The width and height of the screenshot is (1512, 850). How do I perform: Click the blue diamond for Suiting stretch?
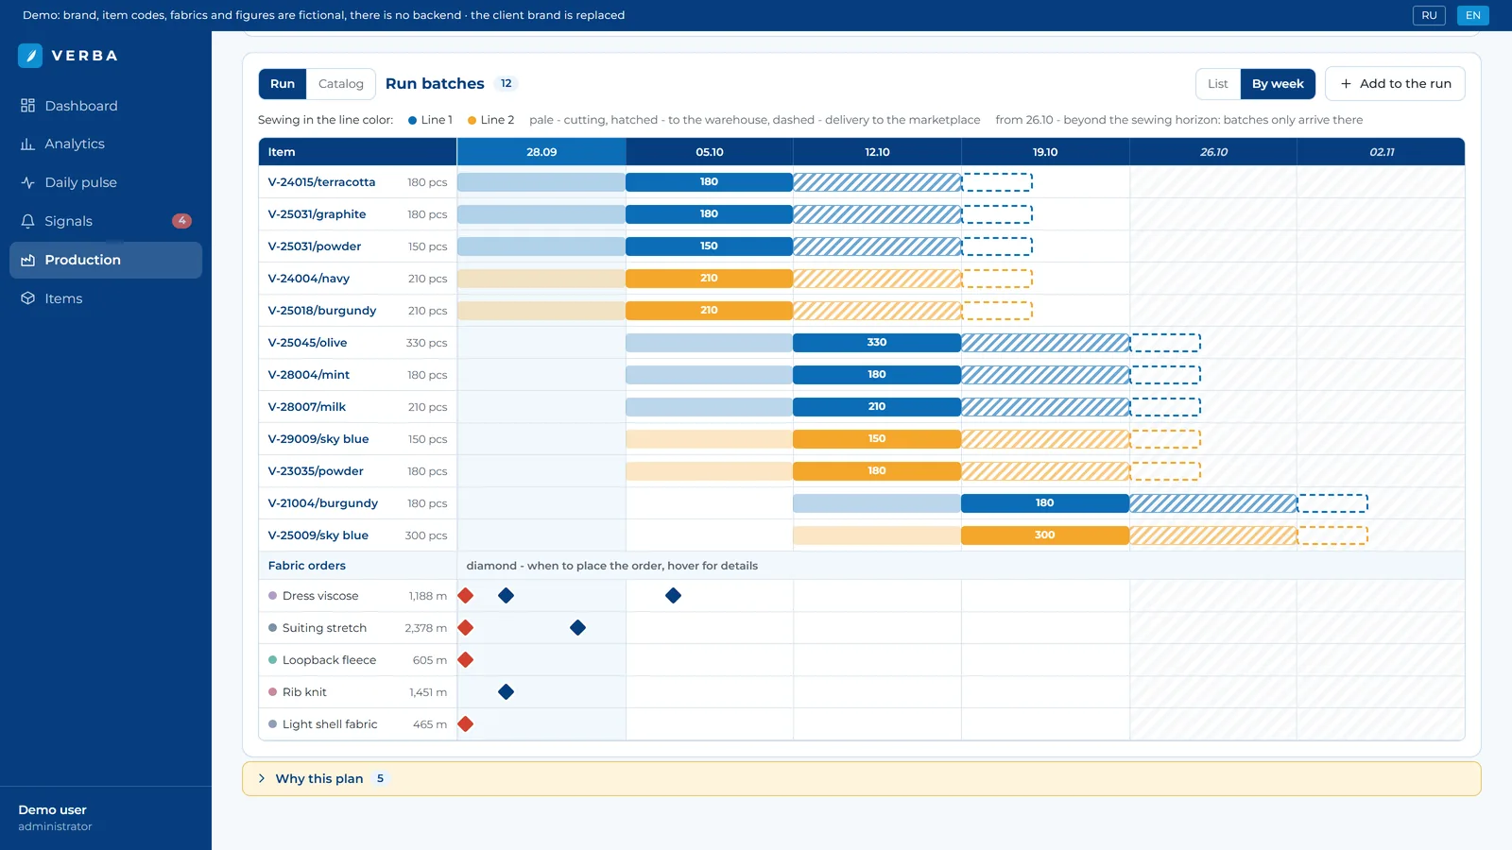pos(577,628)
